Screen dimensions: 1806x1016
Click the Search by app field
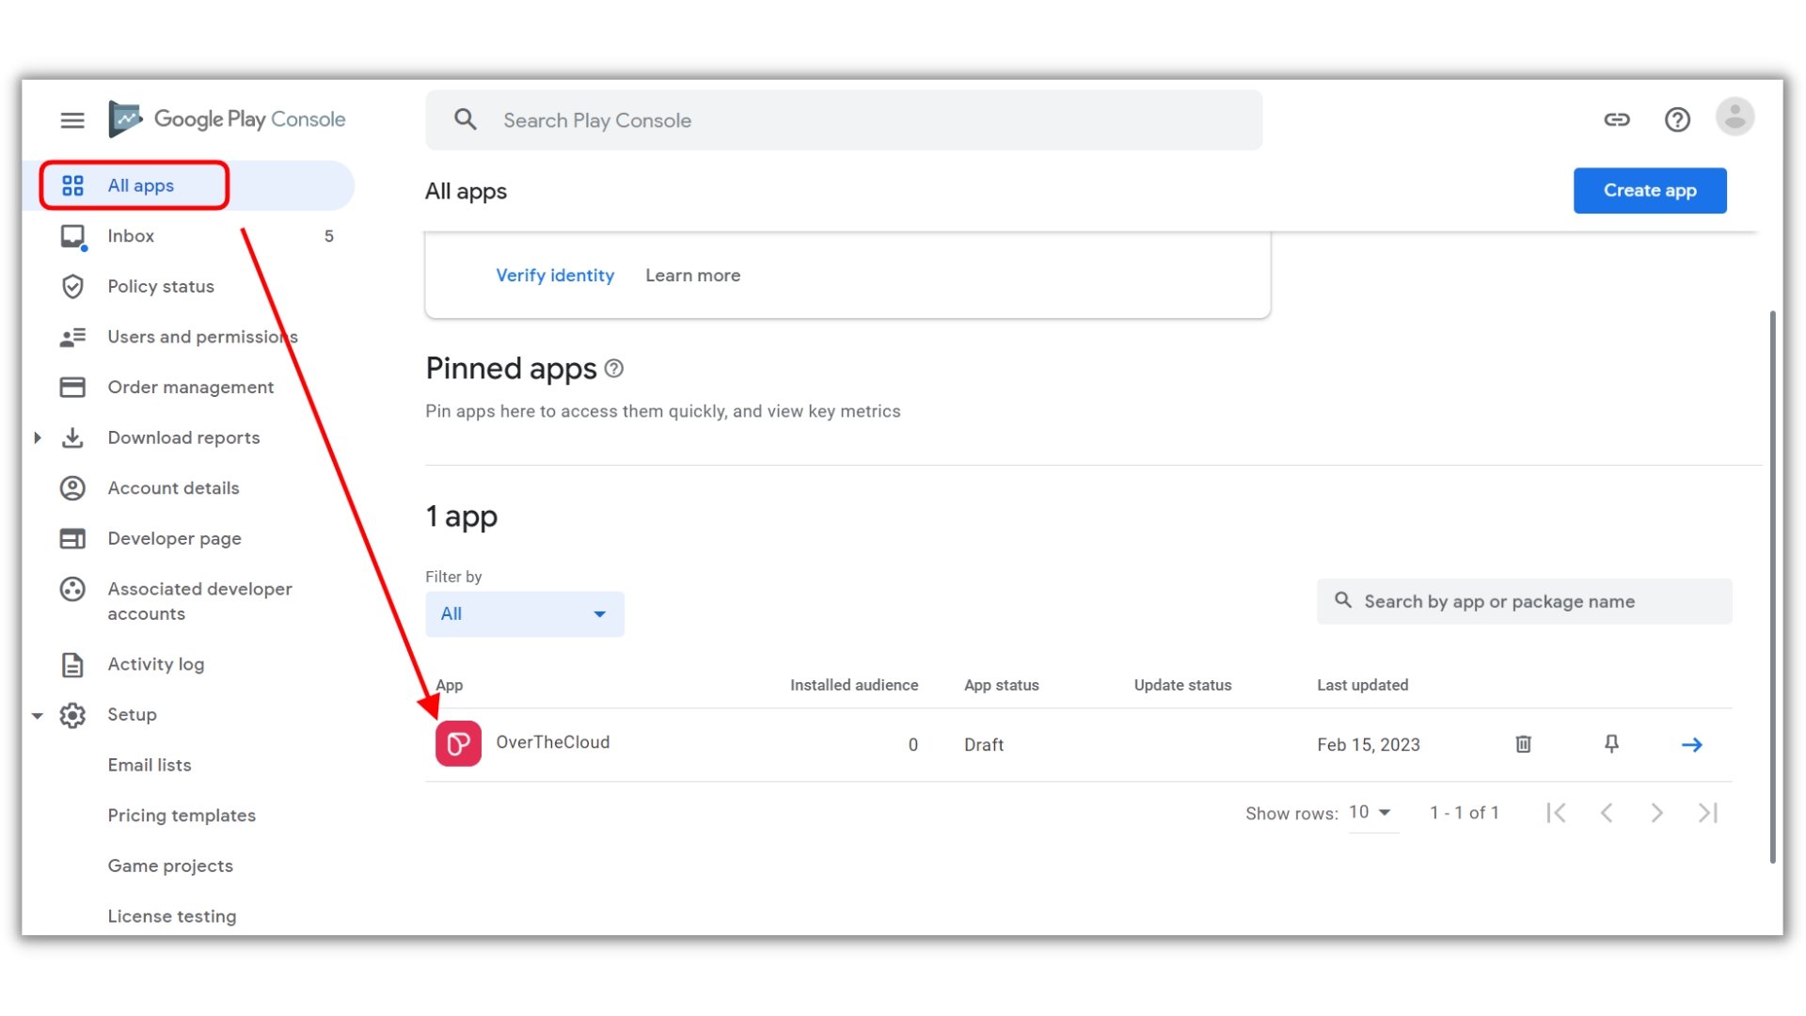(1524, 601)
